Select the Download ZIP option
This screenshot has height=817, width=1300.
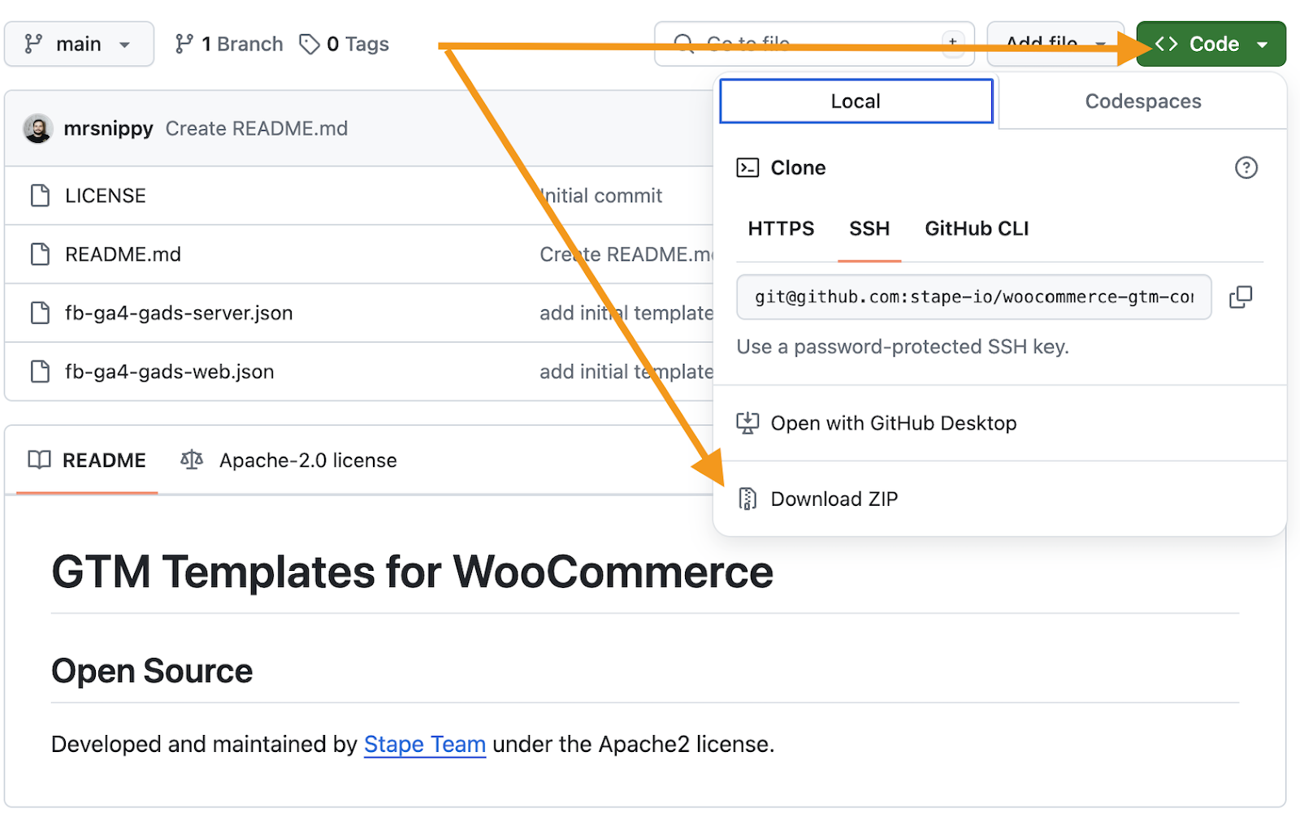tap(834, 499)
